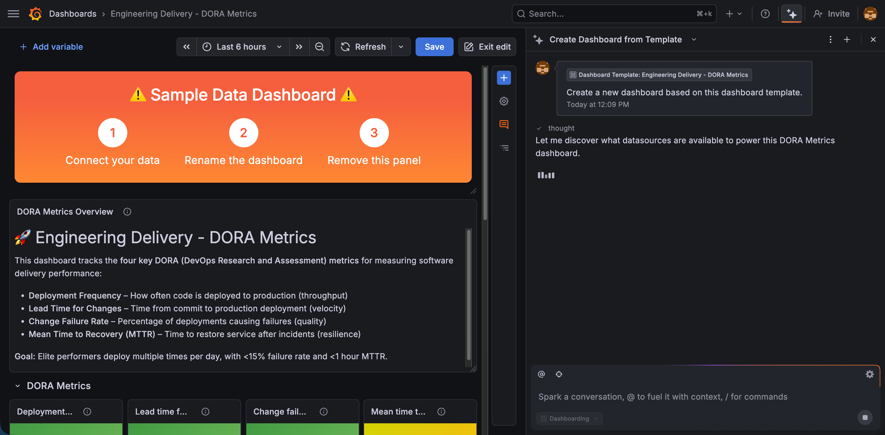Open the hamburger main menu
The image size is (885, 435).
pos(13,14)
